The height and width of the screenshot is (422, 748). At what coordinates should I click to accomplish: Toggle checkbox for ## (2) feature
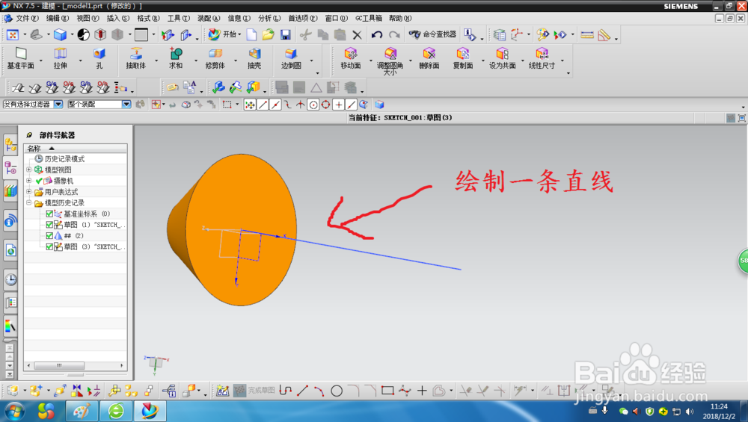pos(49,236)
